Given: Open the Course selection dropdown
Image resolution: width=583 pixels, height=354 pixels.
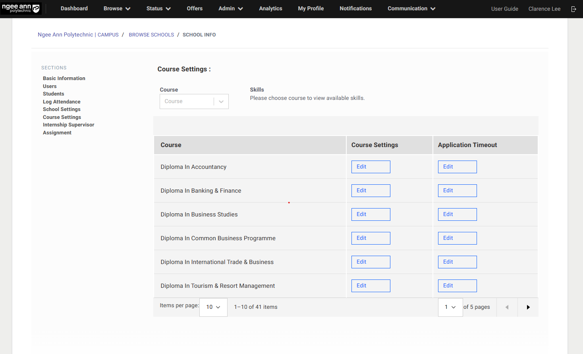Looking at the screenshot, I should [x=194, y=101].
